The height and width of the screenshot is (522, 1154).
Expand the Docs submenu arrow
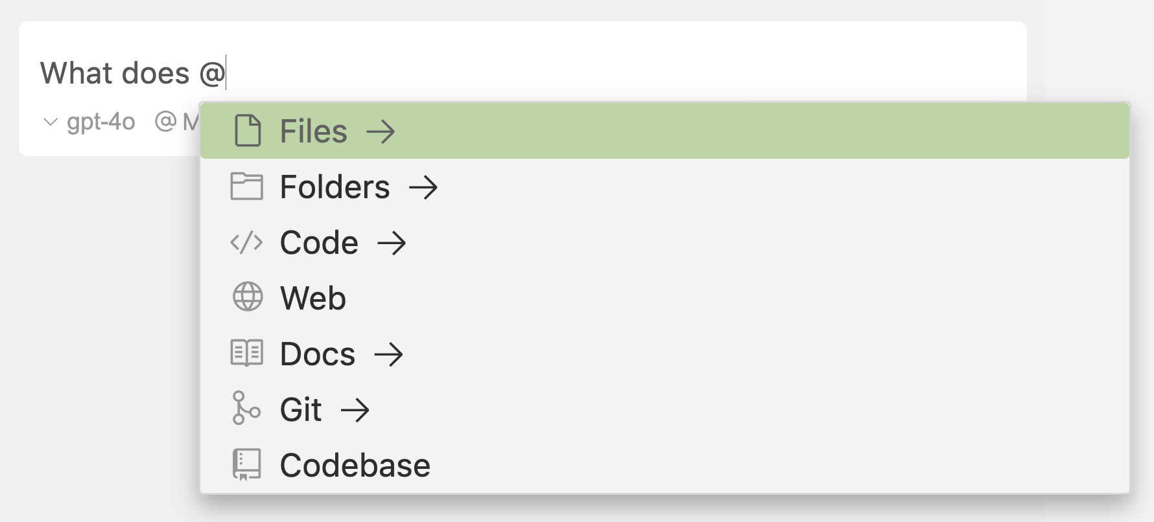point(390,354)
